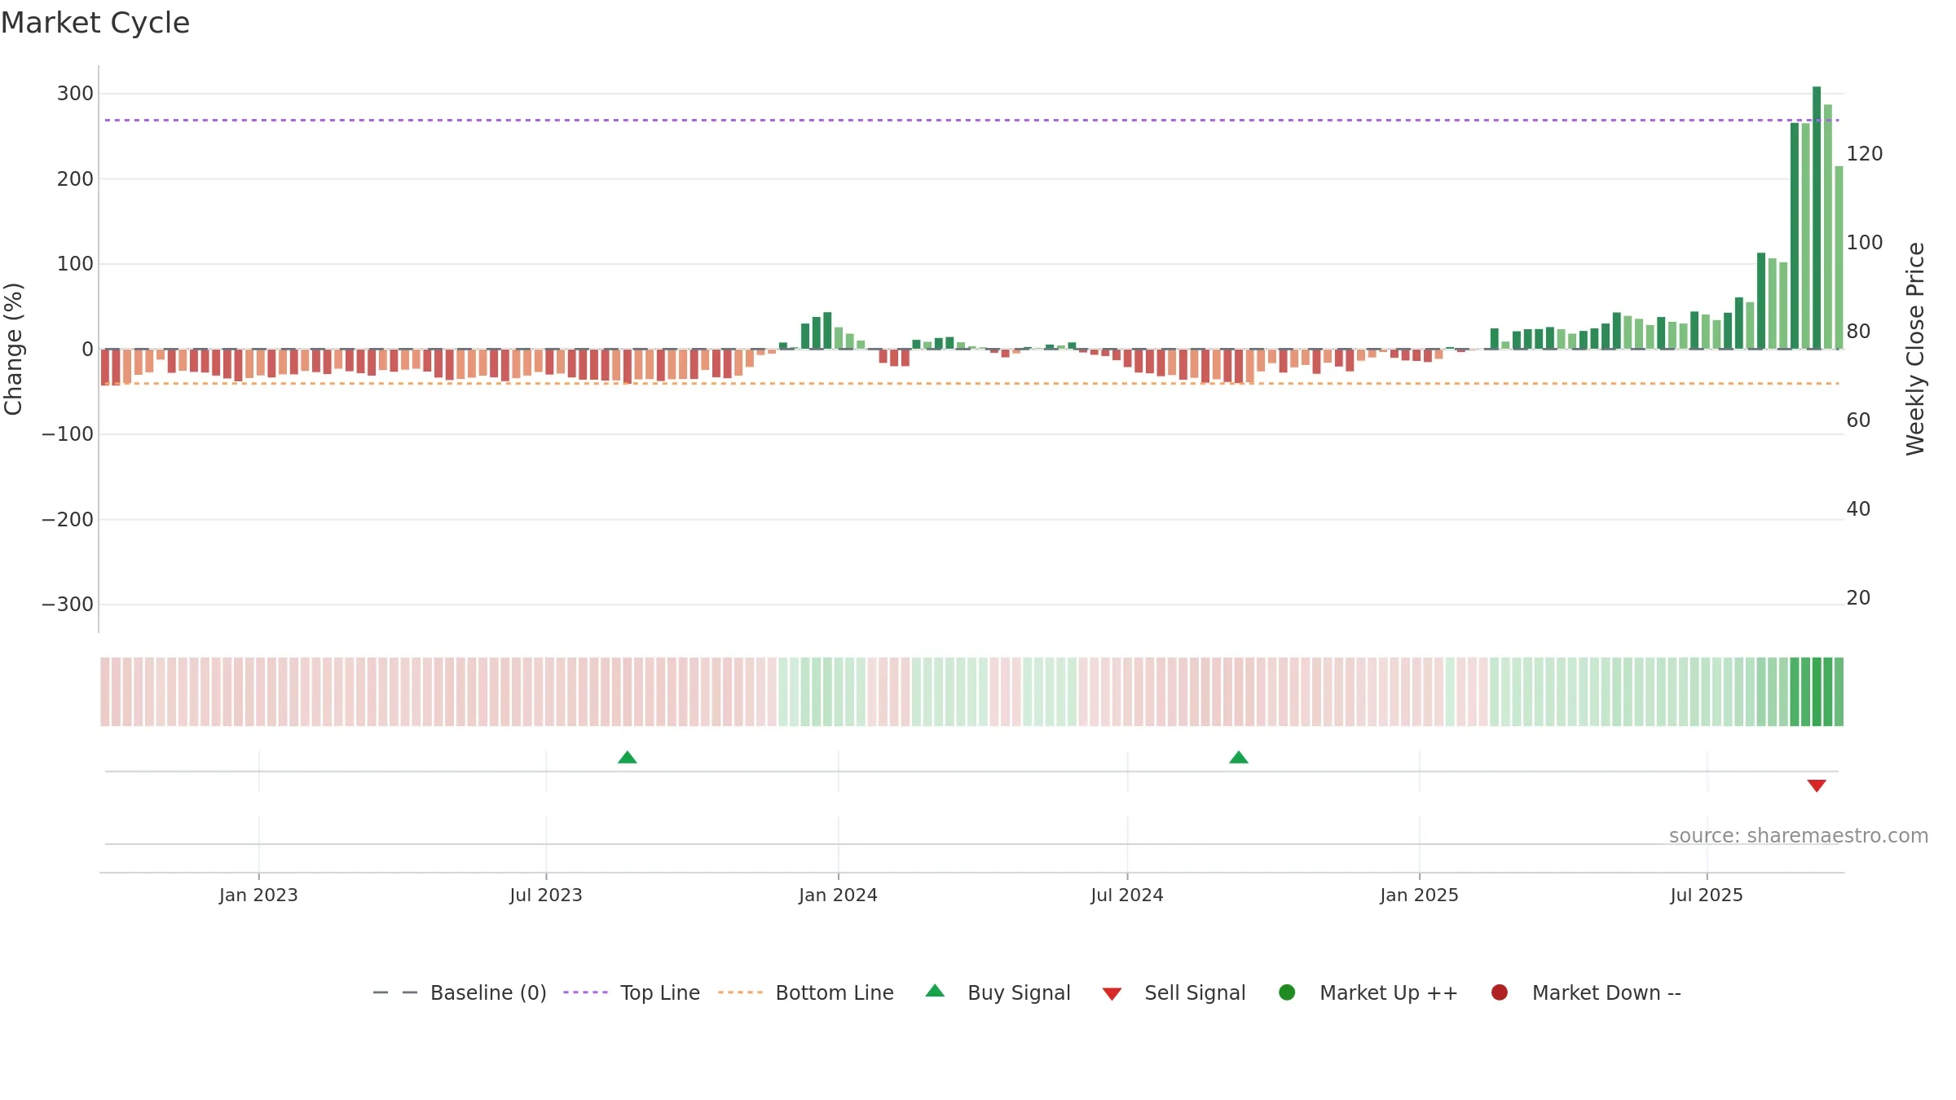1956x1100 pixels.
Task: Toggle the Market Up ++ legend label
Action: pos(1389,993)
